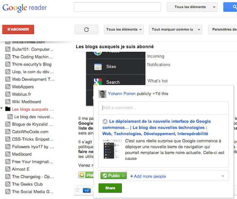Remove the Public sharing chip

[124, 176]
